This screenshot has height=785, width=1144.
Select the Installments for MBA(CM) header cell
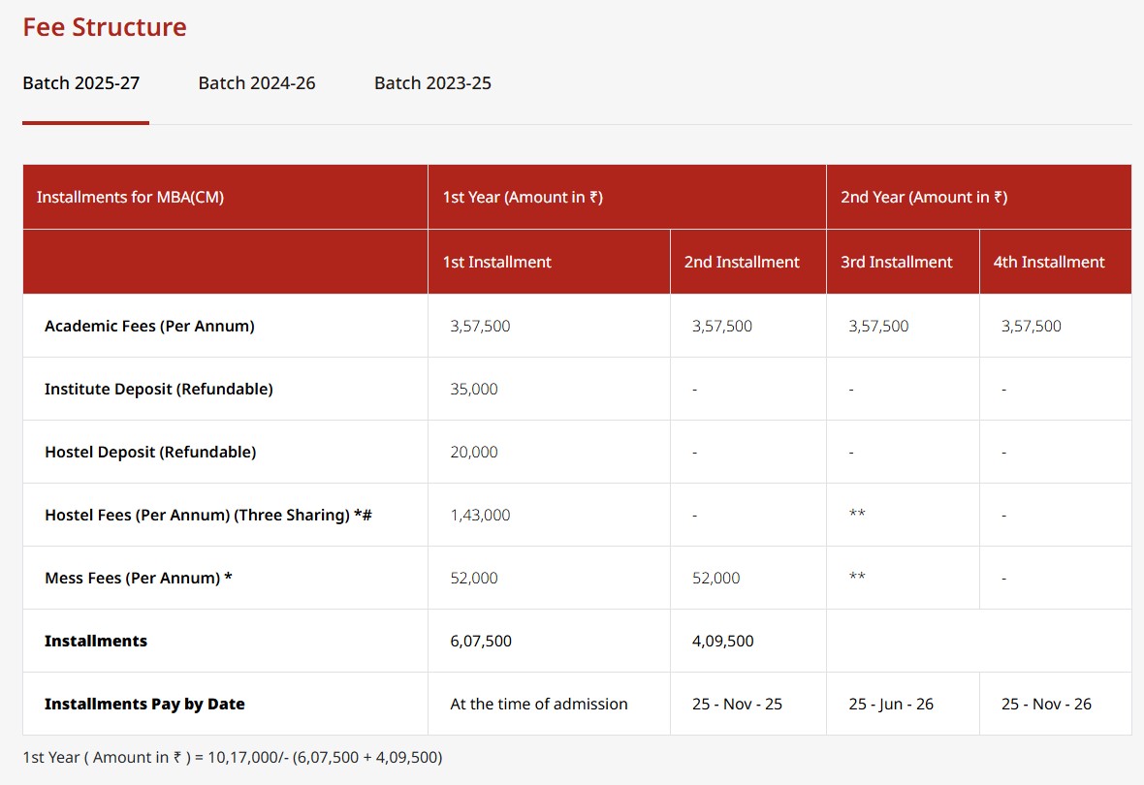pos(133,197)
